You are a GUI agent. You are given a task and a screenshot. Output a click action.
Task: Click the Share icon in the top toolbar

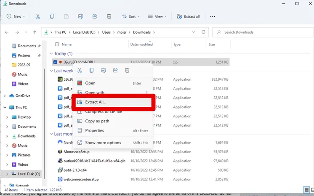tap(95, 16)
